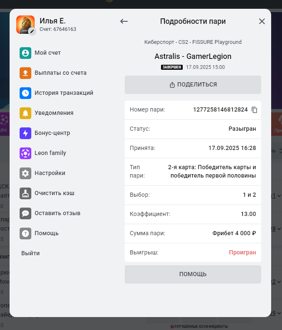This screenshot has height=330, width=282.
Task: Click the yellow notifications bell icon
Action: [25, 113]
